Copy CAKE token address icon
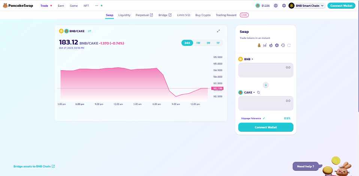The image size is (359, 176). (x=259, y=92)
